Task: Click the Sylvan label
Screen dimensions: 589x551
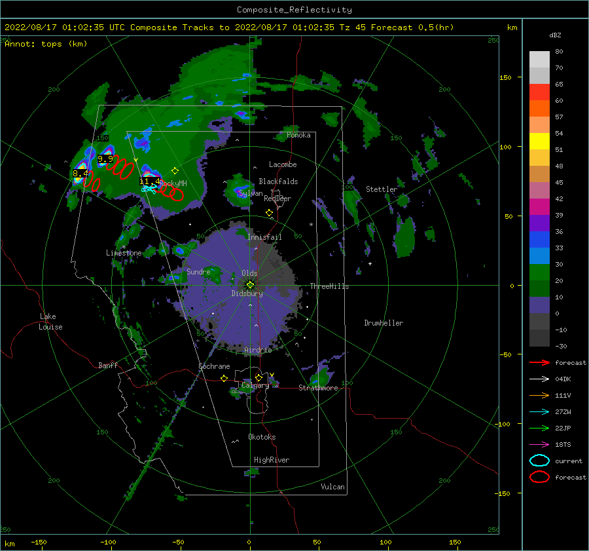Action: point(251,193)
